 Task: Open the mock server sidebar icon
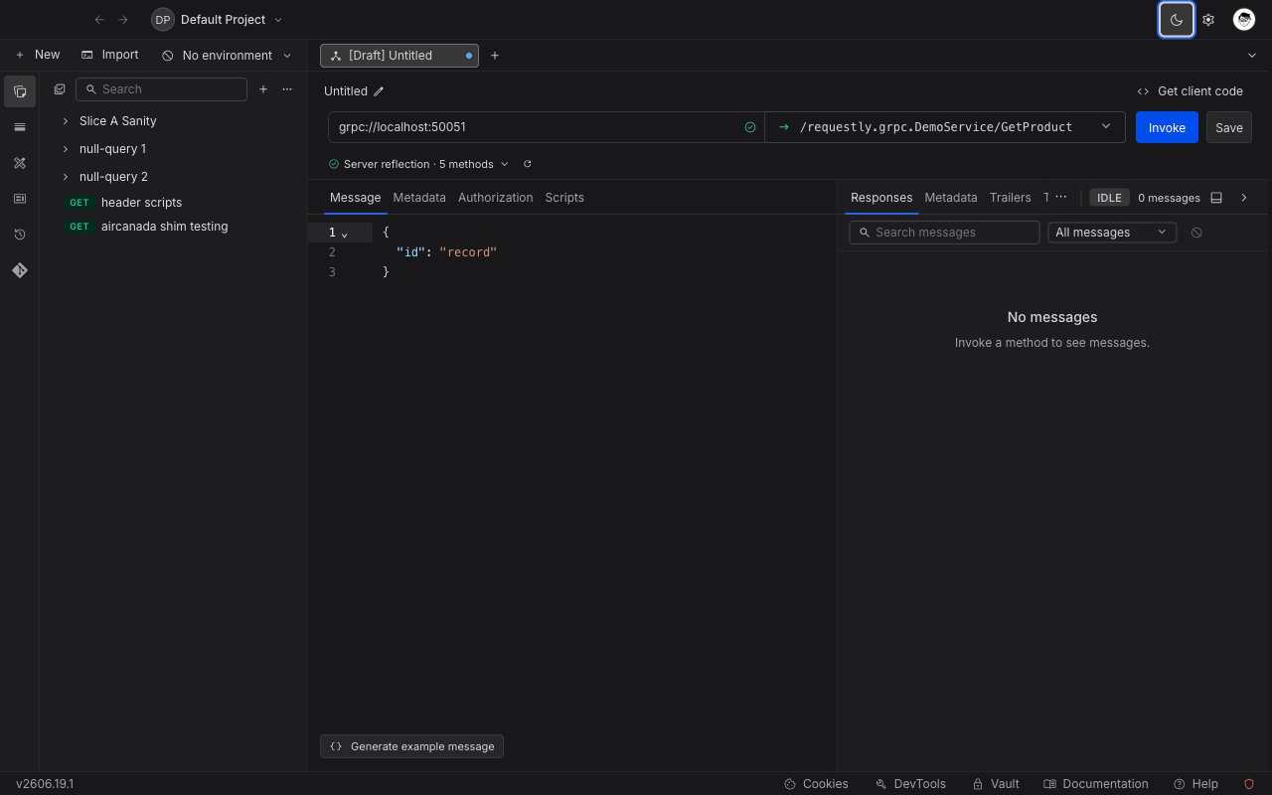(20, 199)
